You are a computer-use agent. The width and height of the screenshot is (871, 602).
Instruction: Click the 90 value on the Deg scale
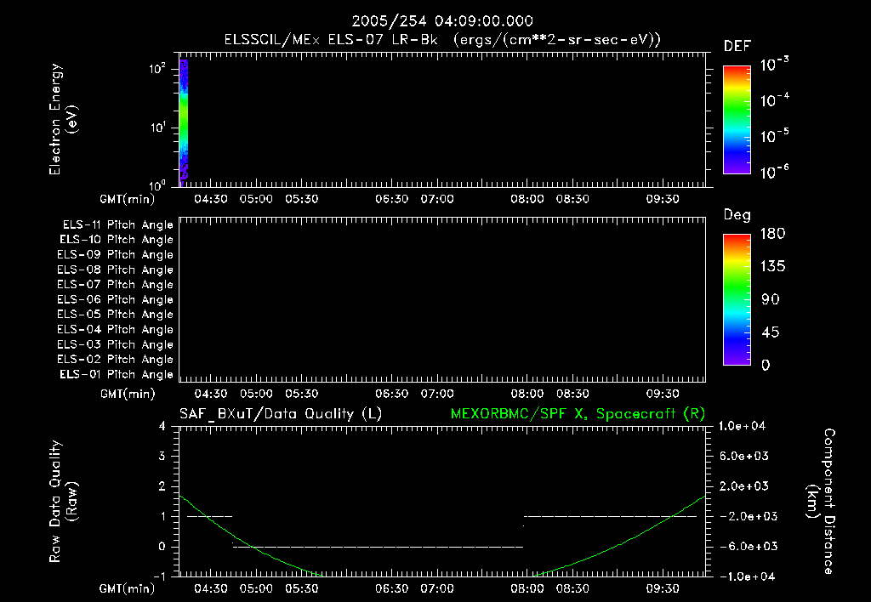tap(771, 299)
